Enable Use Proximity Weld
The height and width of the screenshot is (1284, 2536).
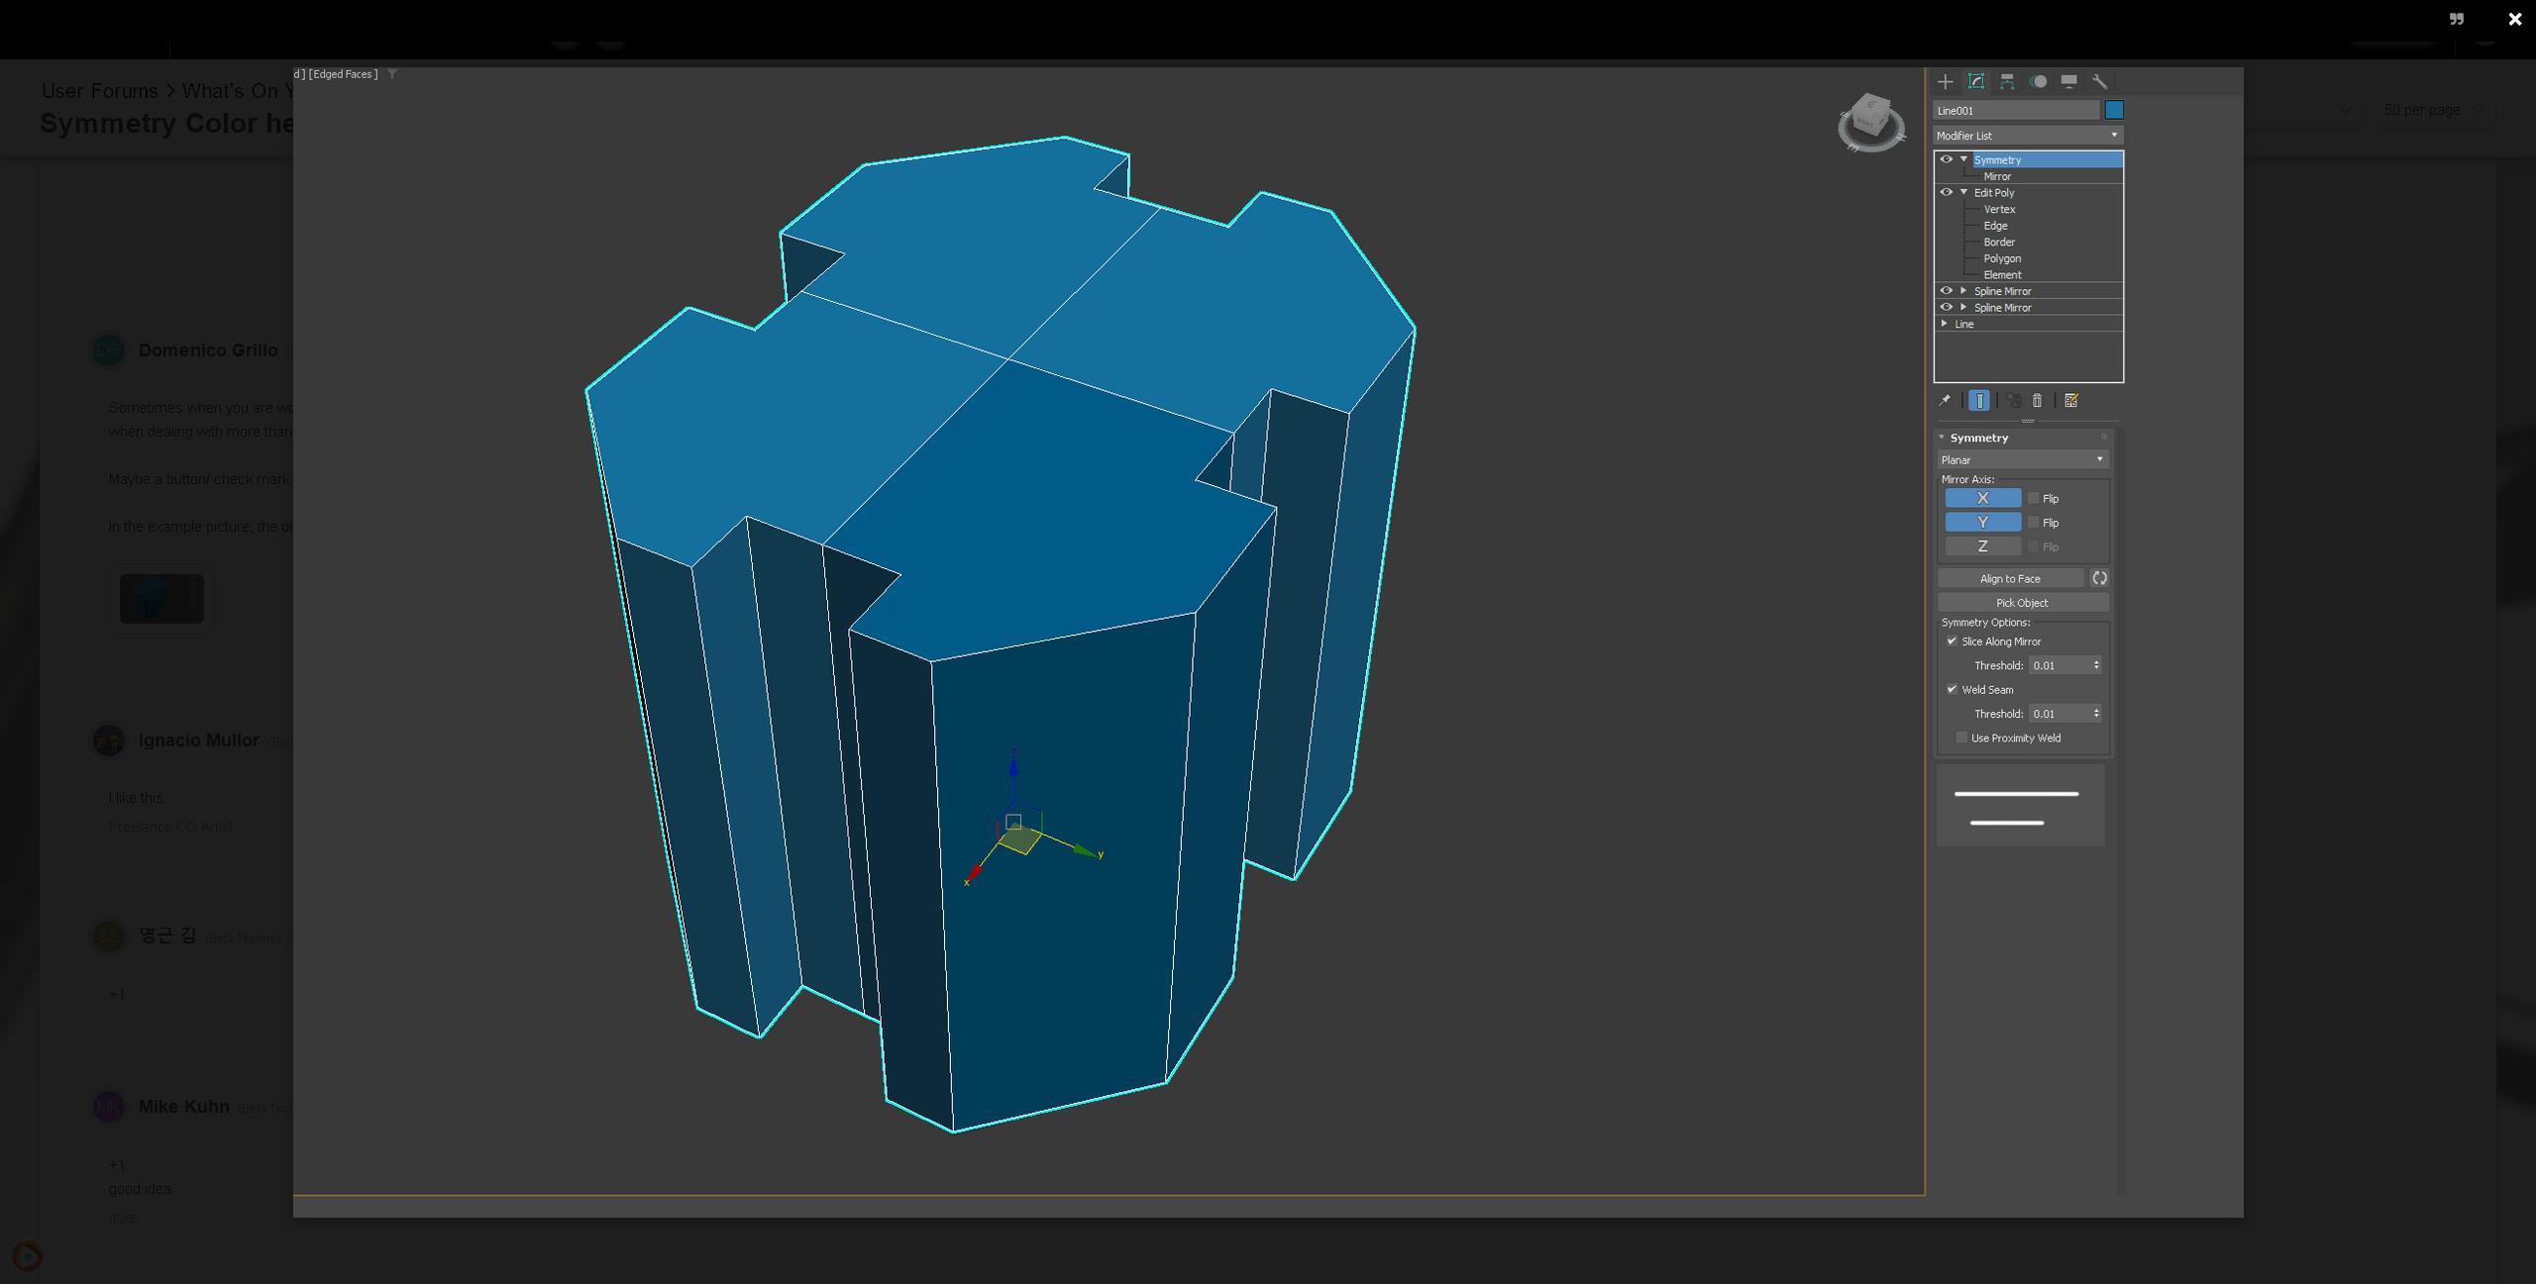(1961, 738)
